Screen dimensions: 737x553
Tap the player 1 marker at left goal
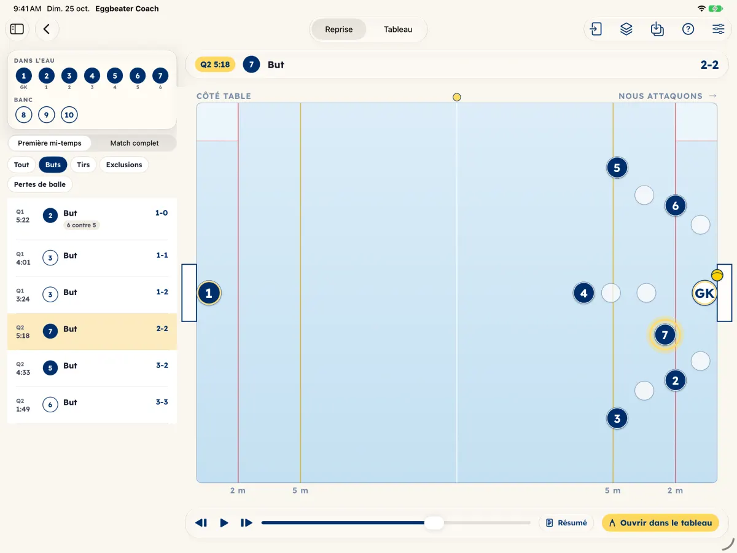pos(209,293)
